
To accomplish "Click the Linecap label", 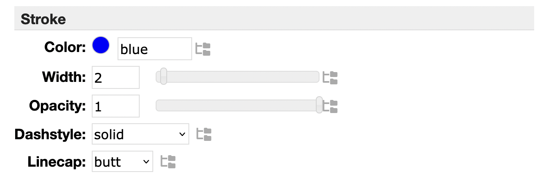I will pyautogui.click(x=57, y=162).
